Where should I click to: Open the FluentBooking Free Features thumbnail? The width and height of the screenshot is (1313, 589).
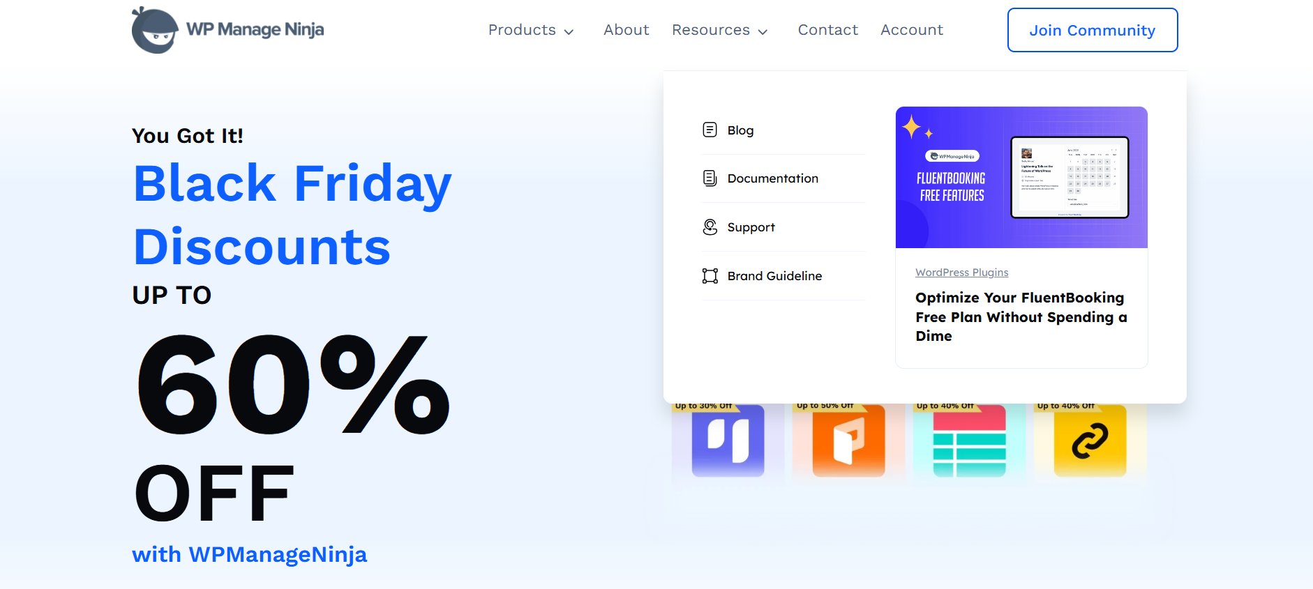click(1021, 177)
